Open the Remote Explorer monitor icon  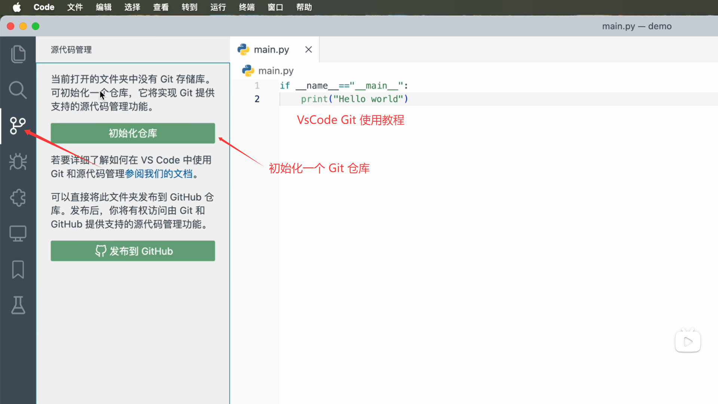tap(18, 233)
